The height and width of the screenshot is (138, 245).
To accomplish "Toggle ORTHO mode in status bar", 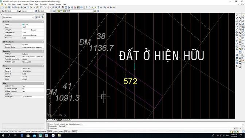I will [x=38, y=132].
